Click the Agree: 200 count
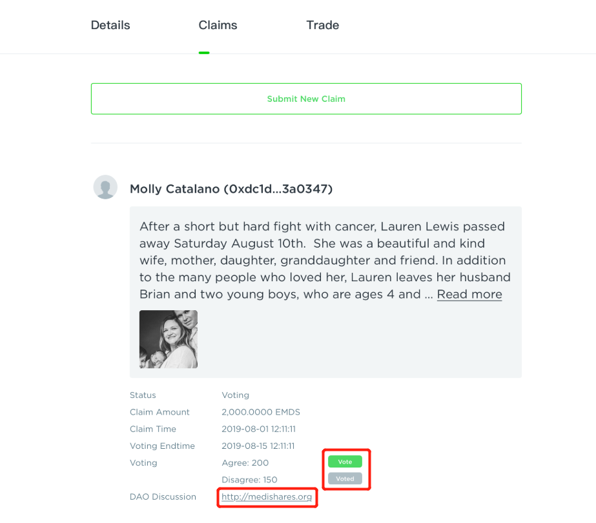 click(245, 463)
